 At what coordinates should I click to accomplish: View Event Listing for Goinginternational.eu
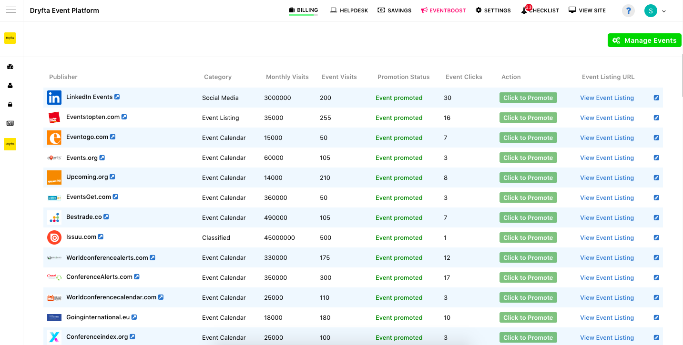[607, 317]
